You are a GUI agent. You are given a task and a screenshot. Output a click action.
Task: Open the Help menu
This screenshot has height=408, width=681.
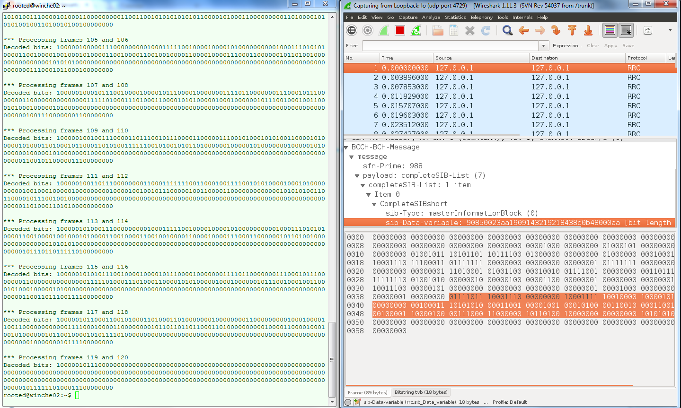[x=542, y=17]
